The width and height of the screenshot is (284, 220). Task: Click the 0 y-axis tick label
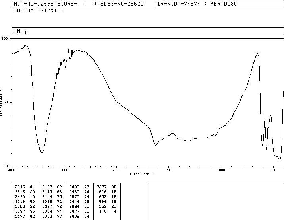(x=7, y=166)
